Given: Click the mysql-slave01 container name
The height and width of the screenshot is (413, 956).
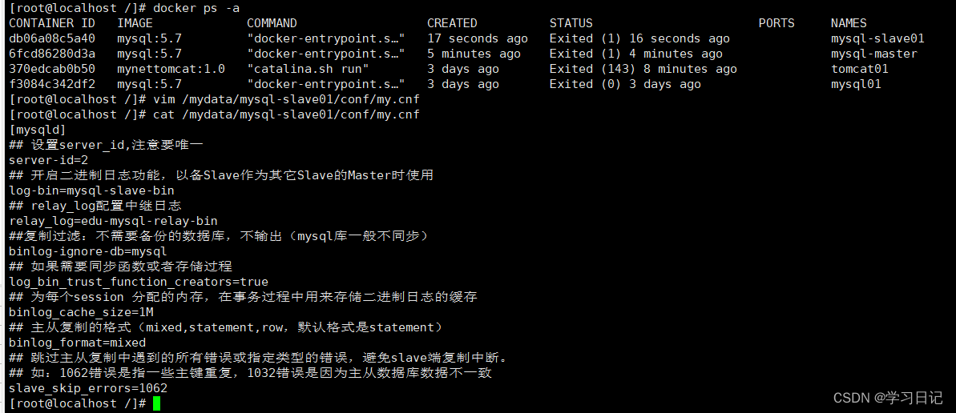Looking at the screenshot, I should coord(877,38).
